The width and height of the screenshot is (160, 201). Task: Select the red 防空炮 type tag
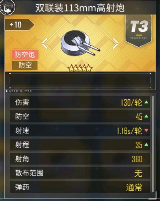click(x=25, y=55)
